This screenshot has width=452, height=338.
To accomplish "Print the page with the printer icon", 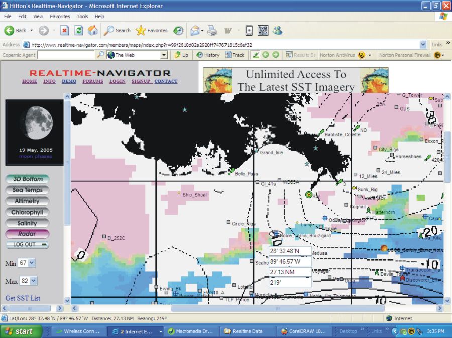I will pyautogui.click(x=212, y=30).
